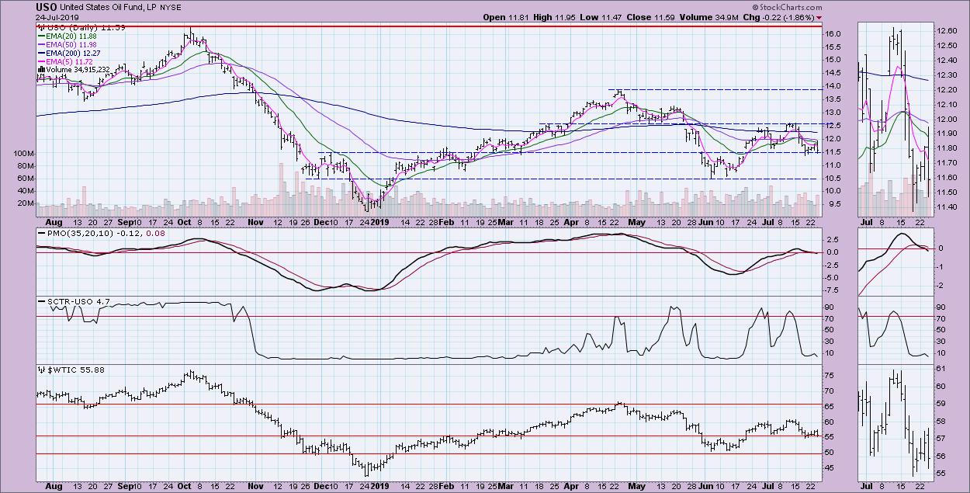This screenshot has height=493, width=970.
Task: Click the 75 label on WTIC axis
Action: coord(830,375)
